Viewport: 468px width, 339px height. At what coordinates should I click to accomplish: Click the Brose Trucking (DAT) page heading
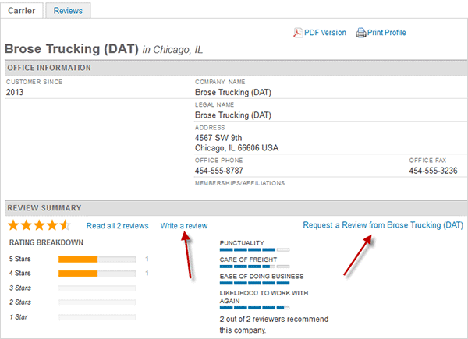pos(72,49)
